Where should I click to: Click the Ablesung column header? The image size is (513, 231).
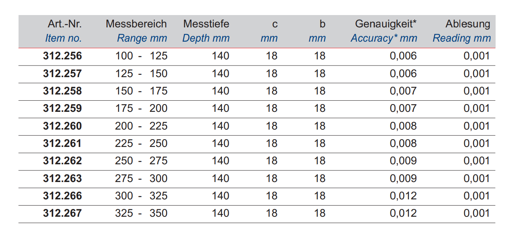[468, 24]
